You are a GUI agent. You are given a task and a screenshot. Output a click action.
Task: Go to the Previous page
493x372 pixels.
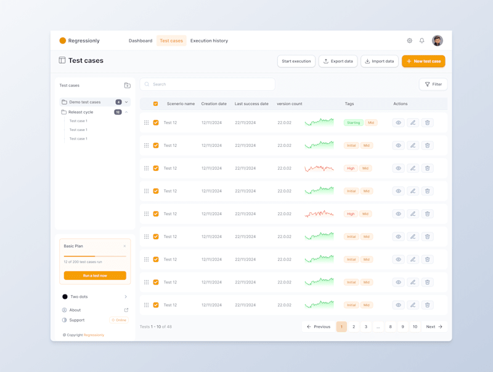318,327
